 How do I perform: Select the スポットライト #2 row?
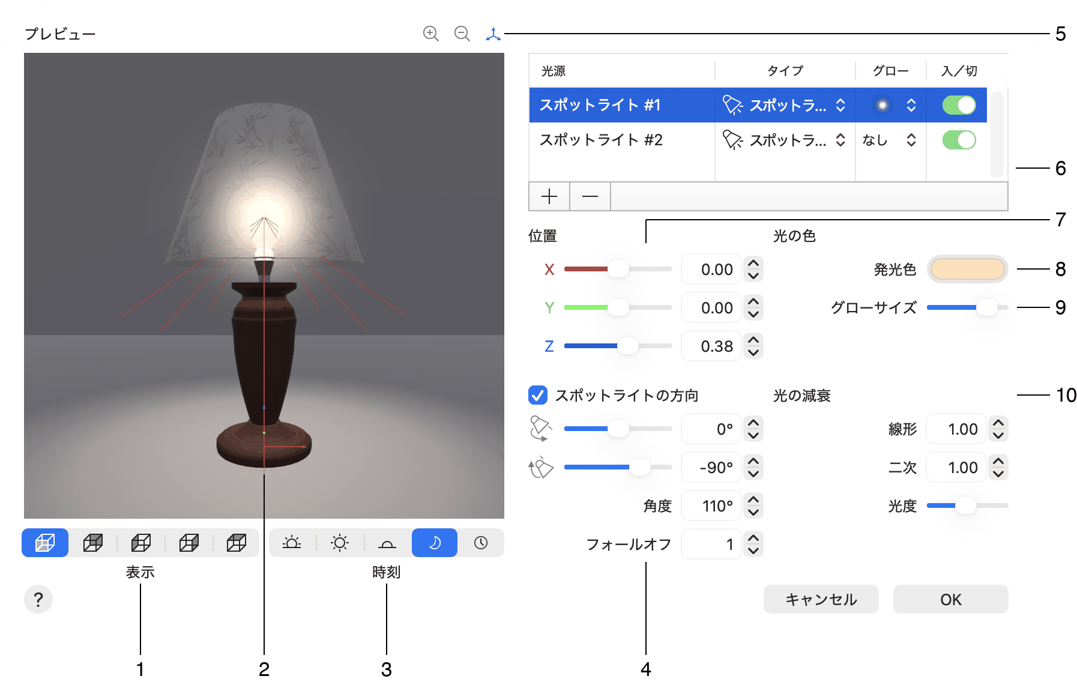coord(758,140)
